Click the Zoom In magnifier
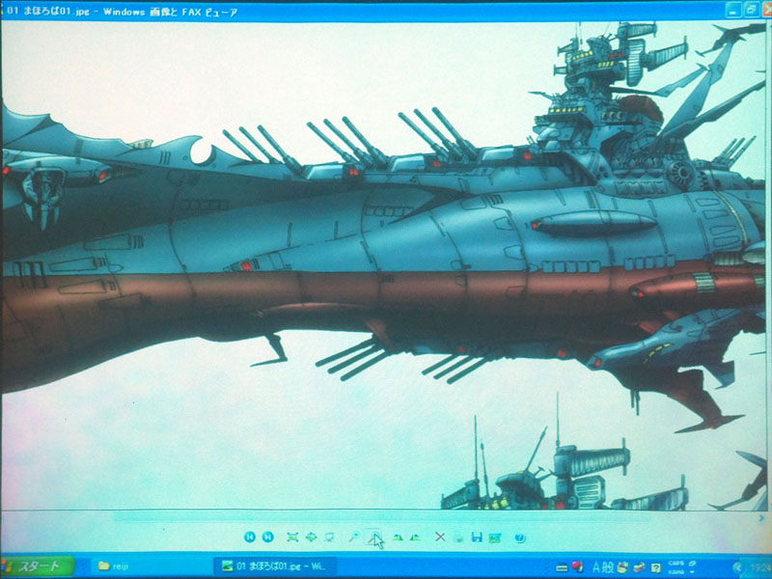This screenshot has width=772, height=579. (354, 537)
